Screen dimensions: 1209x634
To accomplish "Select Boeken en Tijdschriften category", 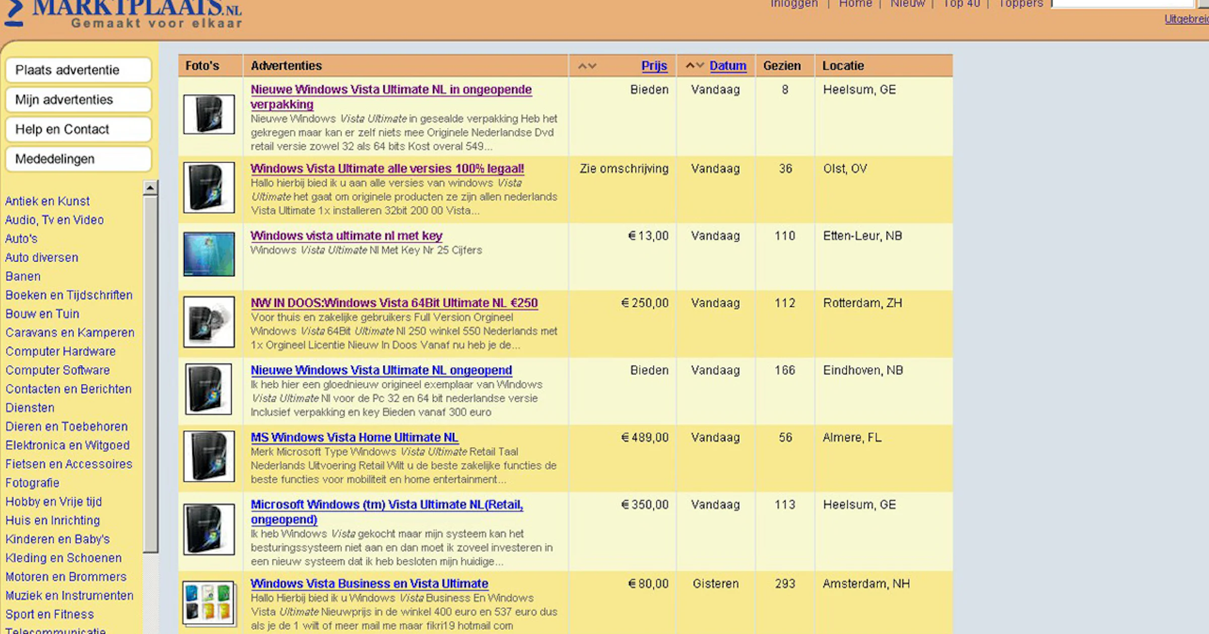I will click(69, 295).
